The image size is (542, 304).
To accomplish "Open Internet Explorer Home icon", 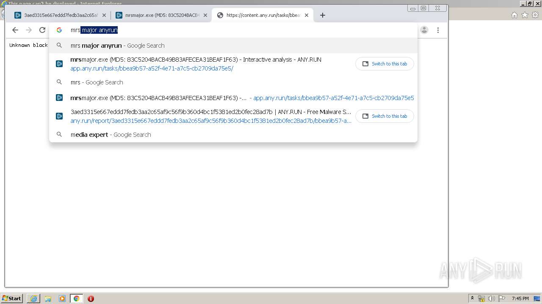I will click(514, 15).
